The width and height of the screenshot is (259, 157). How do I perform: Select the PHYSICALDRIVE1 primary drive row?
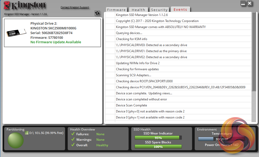pyautogui.click(x=178, y=51)
